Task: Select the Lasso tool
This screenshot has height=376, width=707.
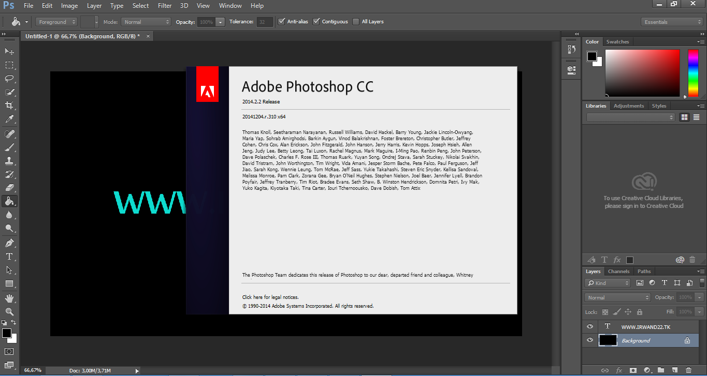Action: tap(9, 79)
